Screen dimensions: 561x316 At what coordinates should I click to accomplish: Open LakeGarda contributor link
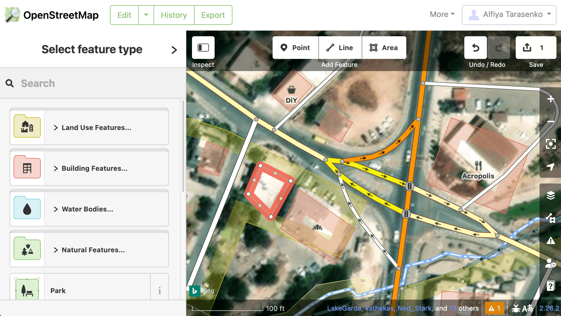coord(345,308)
